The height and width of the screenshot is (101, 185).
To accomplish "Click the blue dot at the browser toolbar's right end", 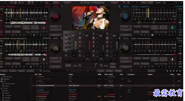I will click(173, 71).
